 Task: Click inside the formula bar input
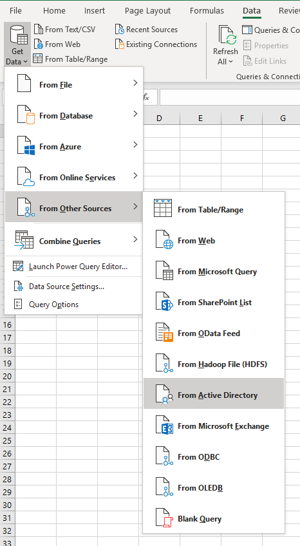coord(230,97)
